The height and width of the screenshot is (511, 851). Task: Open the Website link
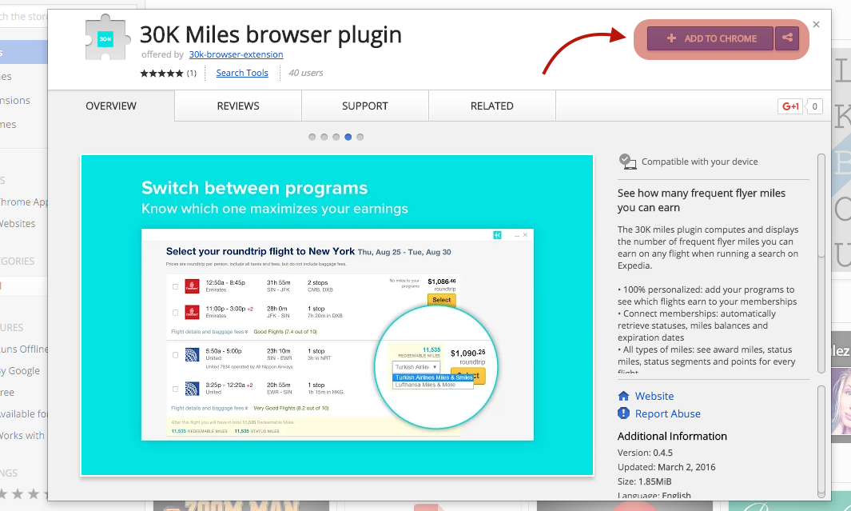pos(654,396)
